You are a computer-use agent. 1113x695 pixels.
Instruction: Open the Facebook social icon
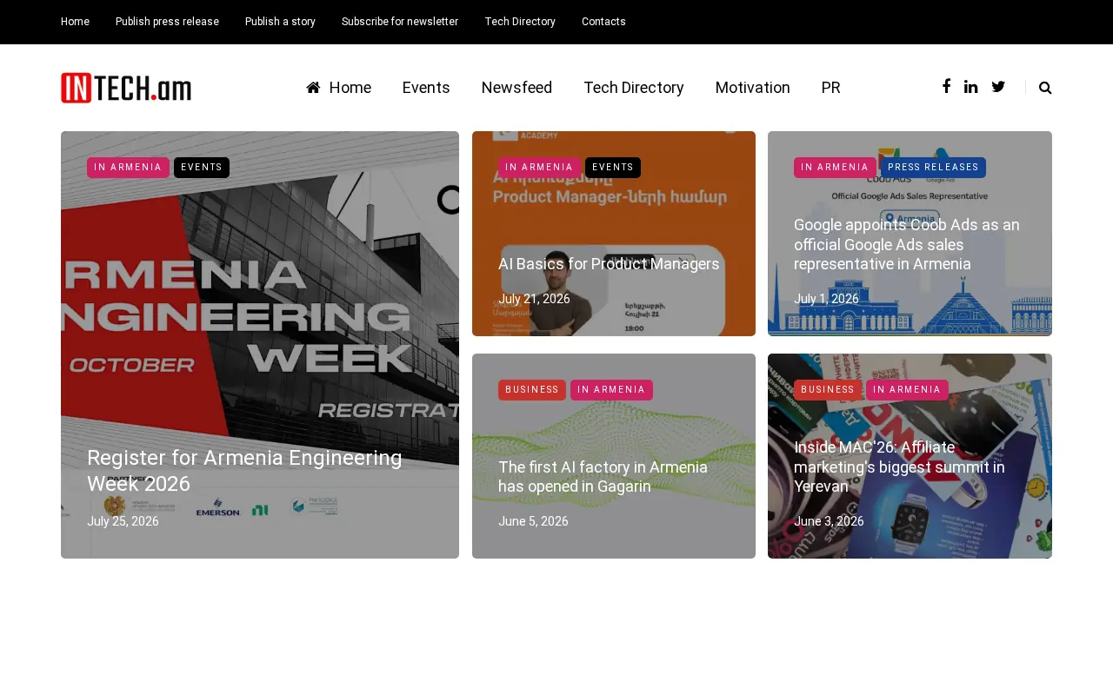946,87
